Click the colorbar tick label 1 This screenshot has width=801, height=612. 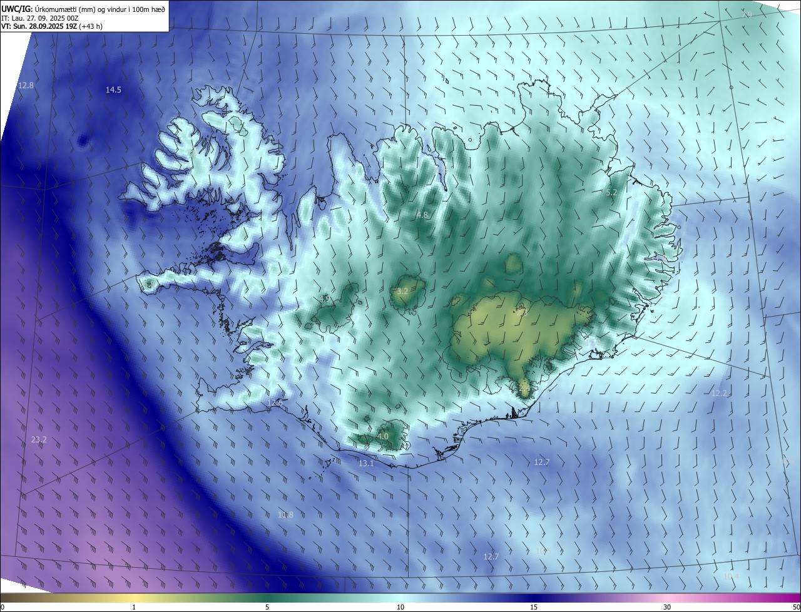click(x=134, y=608)
